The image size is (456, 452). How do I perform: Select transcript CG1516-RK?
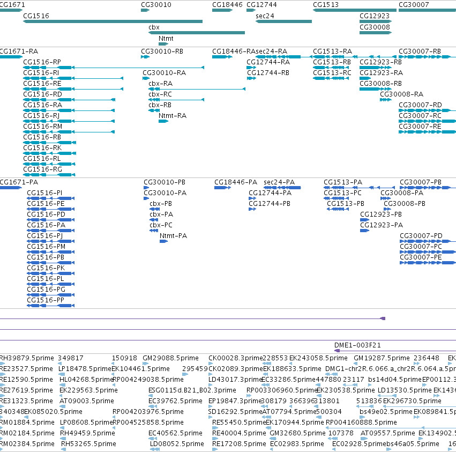click(42, 148)
